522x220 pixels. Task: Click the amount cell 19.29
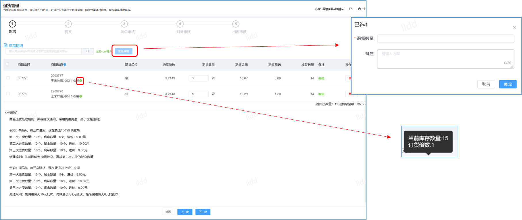click(244, 94)
